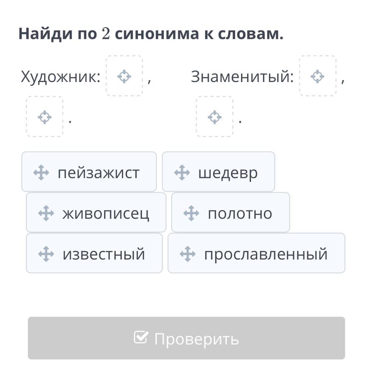Select the word известный
The image size is (373, 373).
[104, 254]
